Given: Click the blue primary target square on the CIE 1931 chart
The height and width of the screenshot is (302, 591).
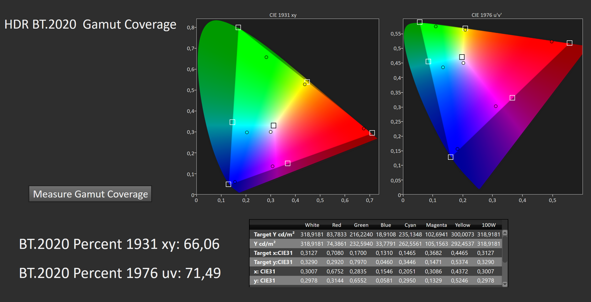Looking at the screenshot, I should [228, 184].
